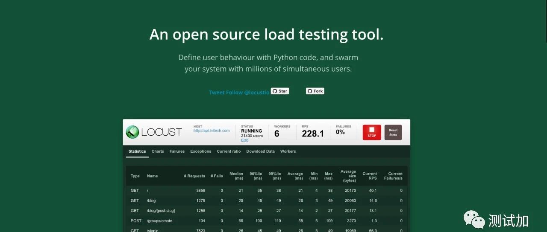Sort by the # Fails column header

pos(217,176)
